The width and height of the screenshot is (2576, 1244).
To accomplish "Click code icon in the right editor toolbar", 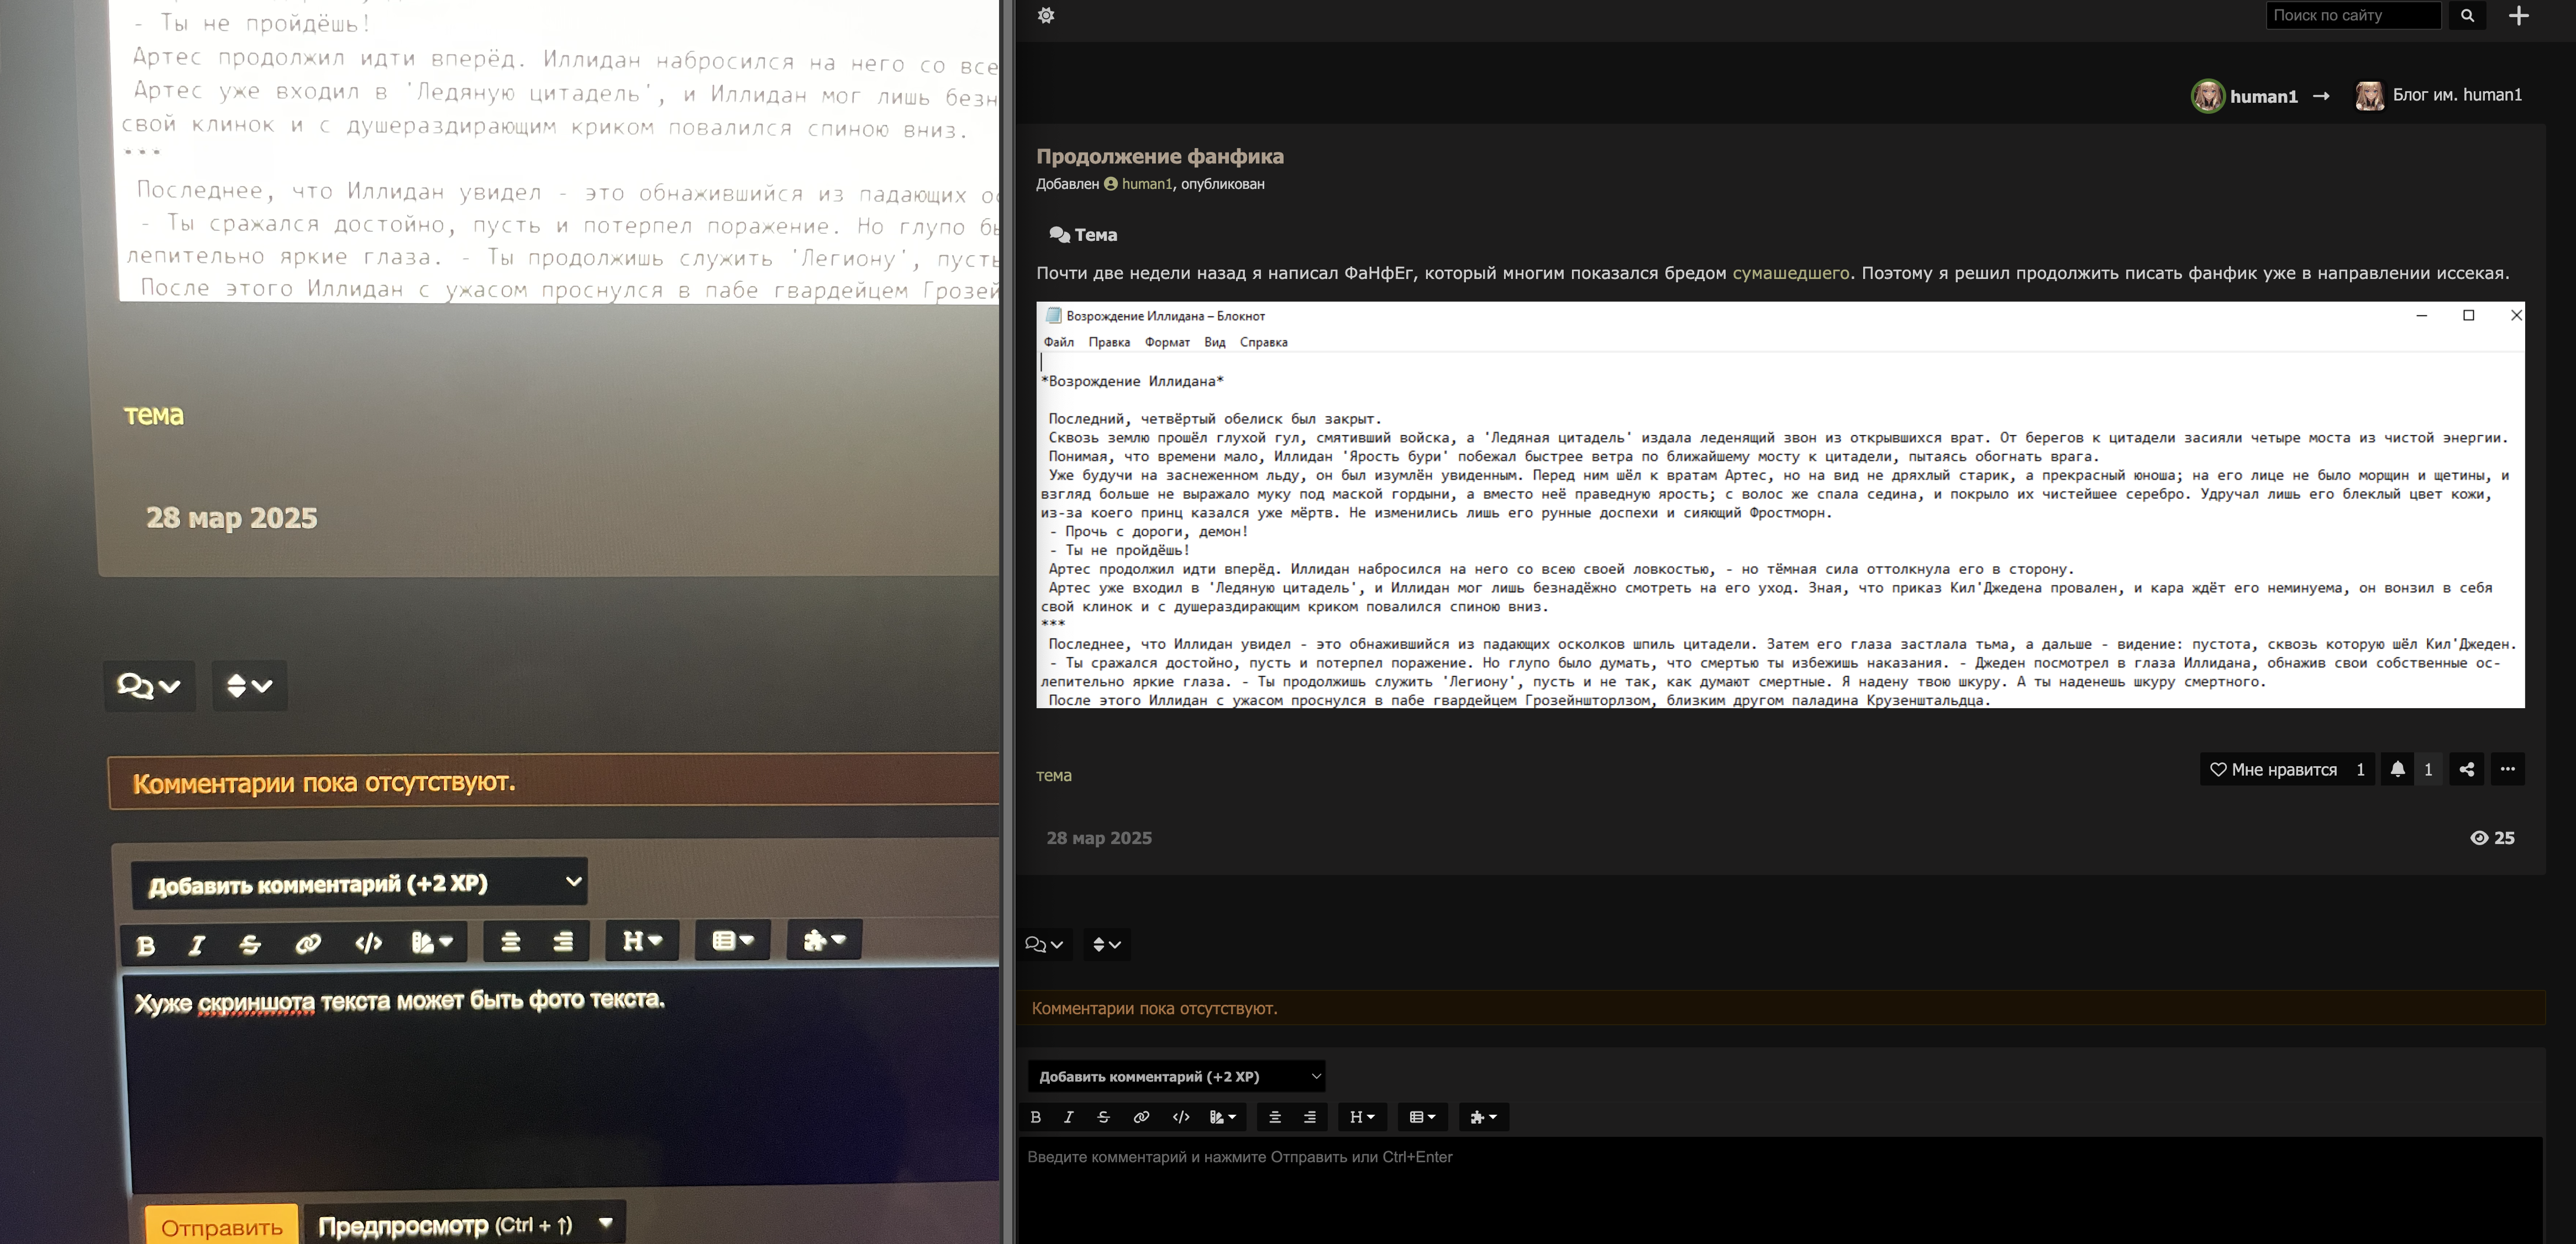I will [1180, 1117].
